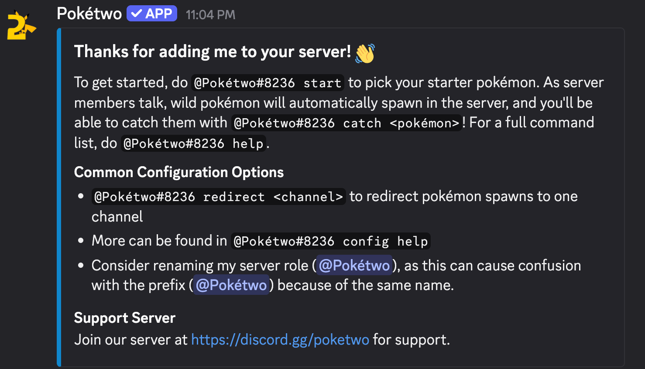Click the checkmark inside APP badge

tap(137, 14)
